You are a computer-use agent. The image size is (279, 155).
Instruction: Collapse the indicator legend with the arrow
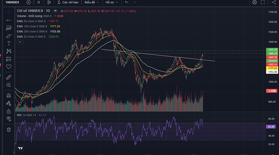pyautogui.click(x=20, y=42)
